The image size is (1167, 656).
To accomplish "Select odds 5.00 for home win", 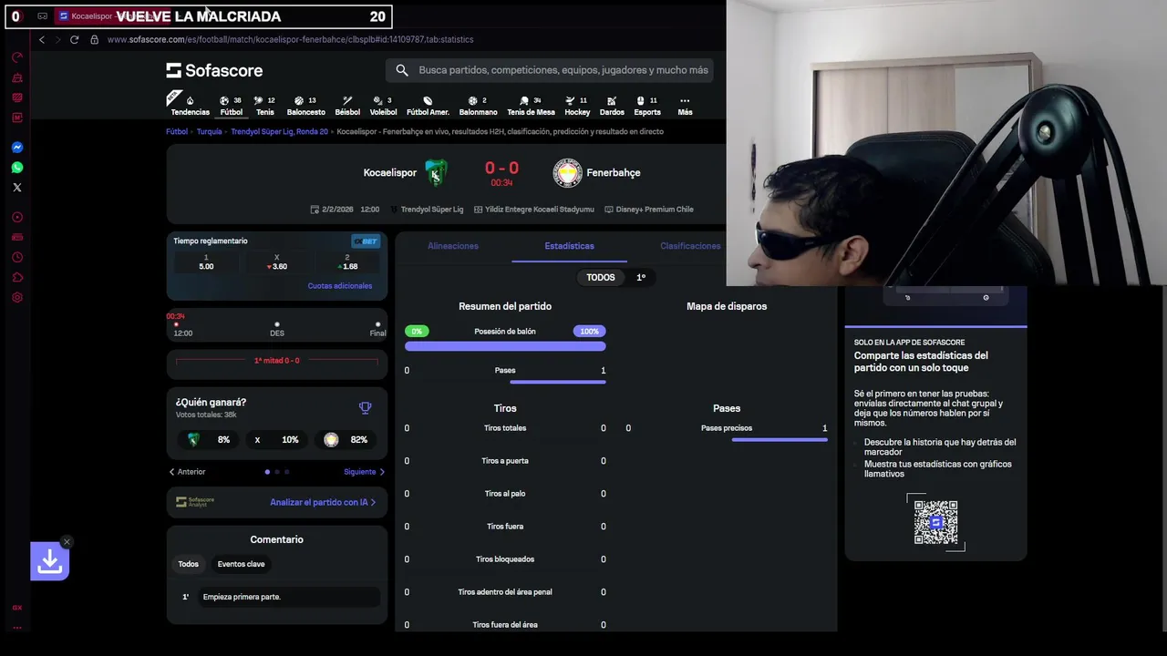I will 206,262.
